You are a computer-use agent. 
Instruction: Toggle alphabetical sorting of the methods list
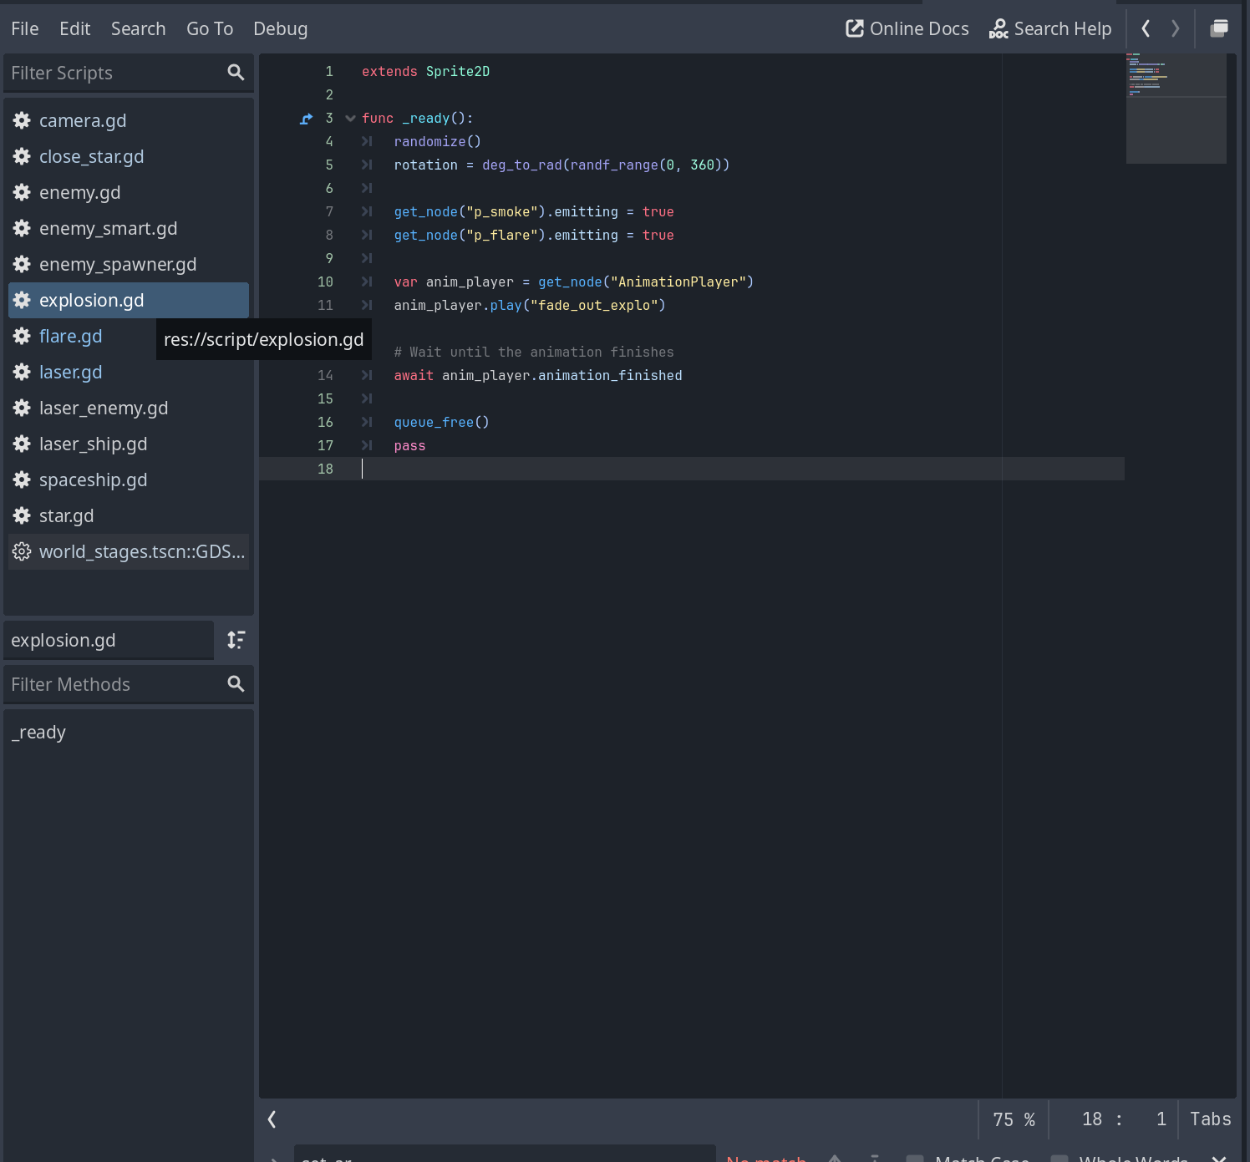click(x=236, y=640)
